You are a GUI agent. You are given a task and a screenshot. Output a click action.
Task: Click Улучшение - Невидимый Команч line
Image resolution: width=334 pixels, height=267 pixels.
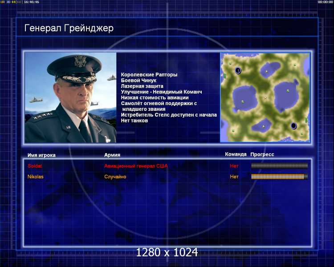tap(162, 92)
